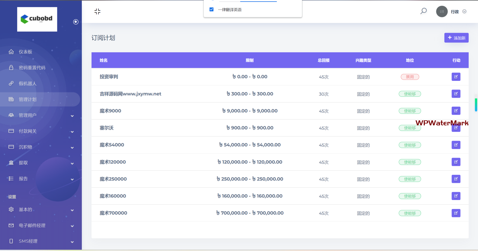Edit the 魔术700000 plan via its icon
This screenshot has width=478, height=251.
pyautogui.click(x=456, y=213)
